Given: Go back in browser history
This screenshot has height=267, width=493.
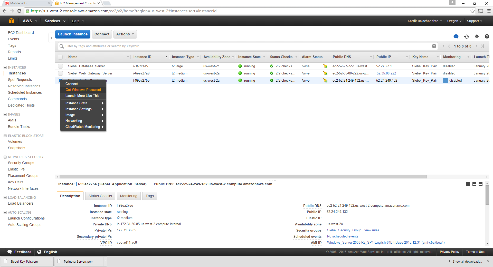Looking at the screenshot, I should point(4,11).
